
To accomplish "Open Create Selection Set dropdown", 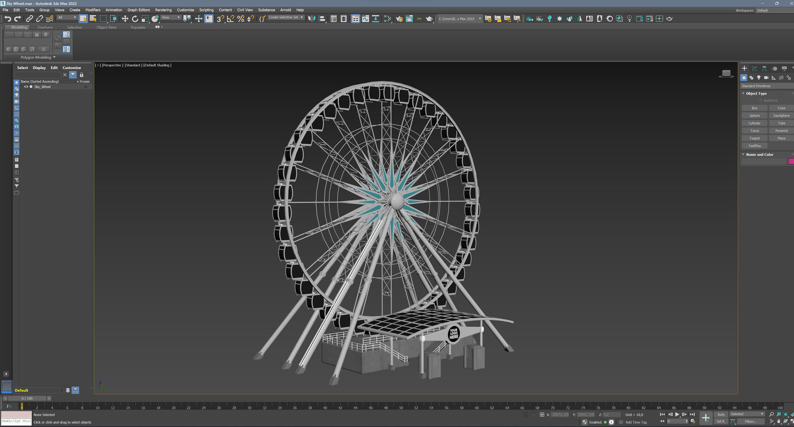I will tap(286, 17).
